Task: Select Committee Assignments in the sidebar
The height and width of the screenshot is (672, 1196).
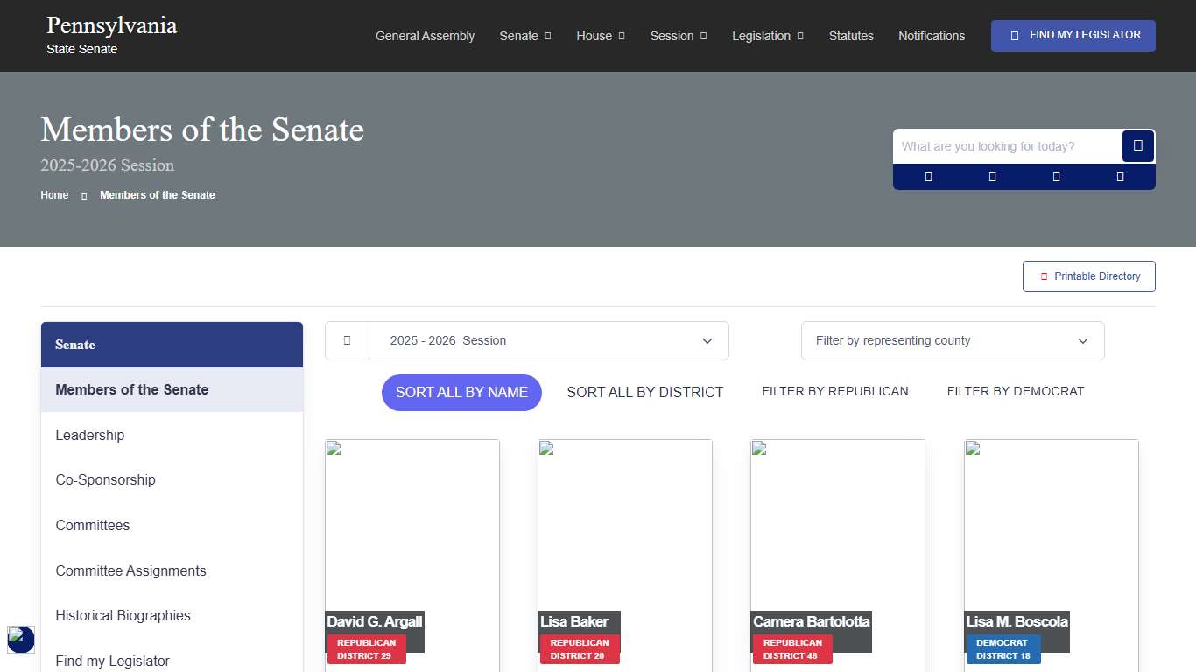Action: (130, 570)
